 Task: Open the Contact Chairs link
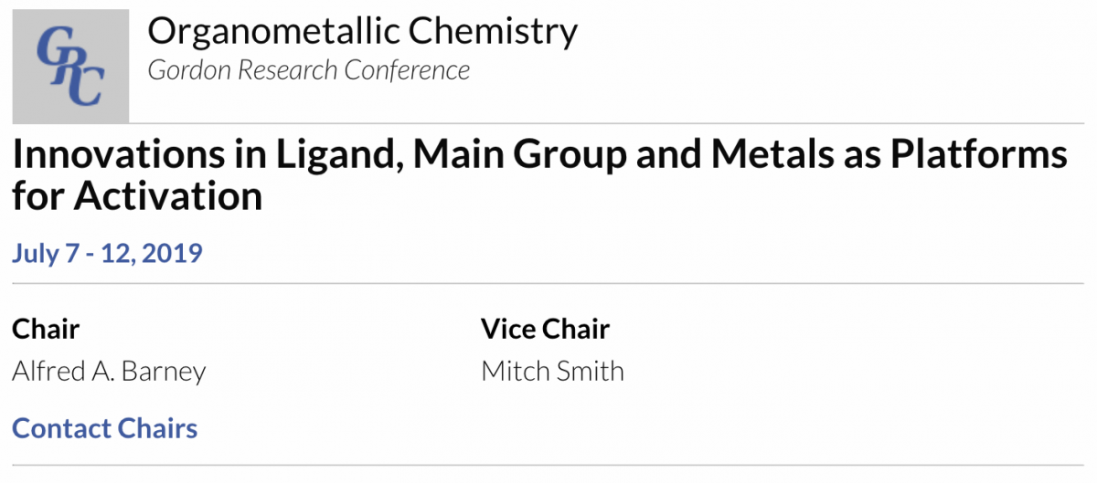tap(105, 428)
